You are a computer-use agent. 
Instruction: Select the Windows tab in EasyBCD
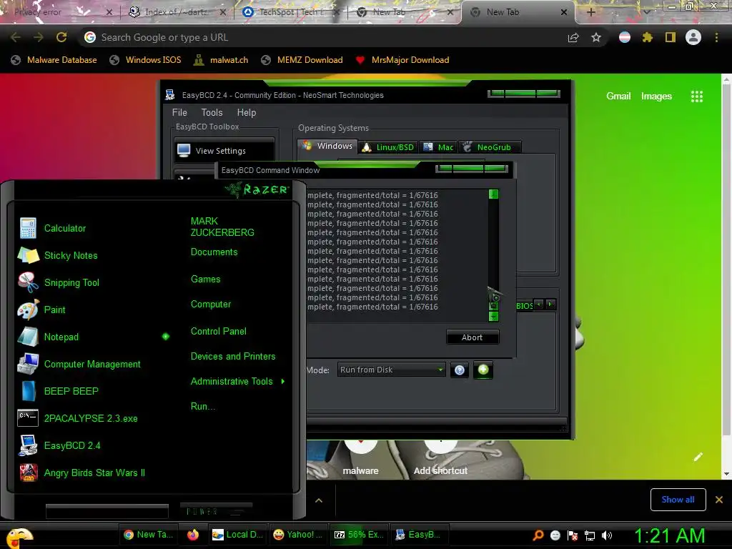(x=327, y=146)
